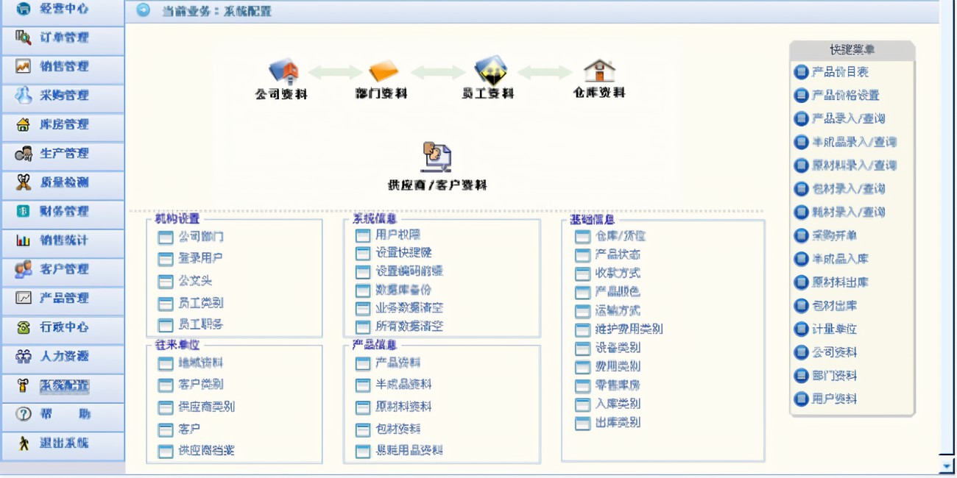The width and height of the screenshot is (957, 478).
Task: Click the 采购管理 icon in sidebar
Action: (x=24, y=95)
